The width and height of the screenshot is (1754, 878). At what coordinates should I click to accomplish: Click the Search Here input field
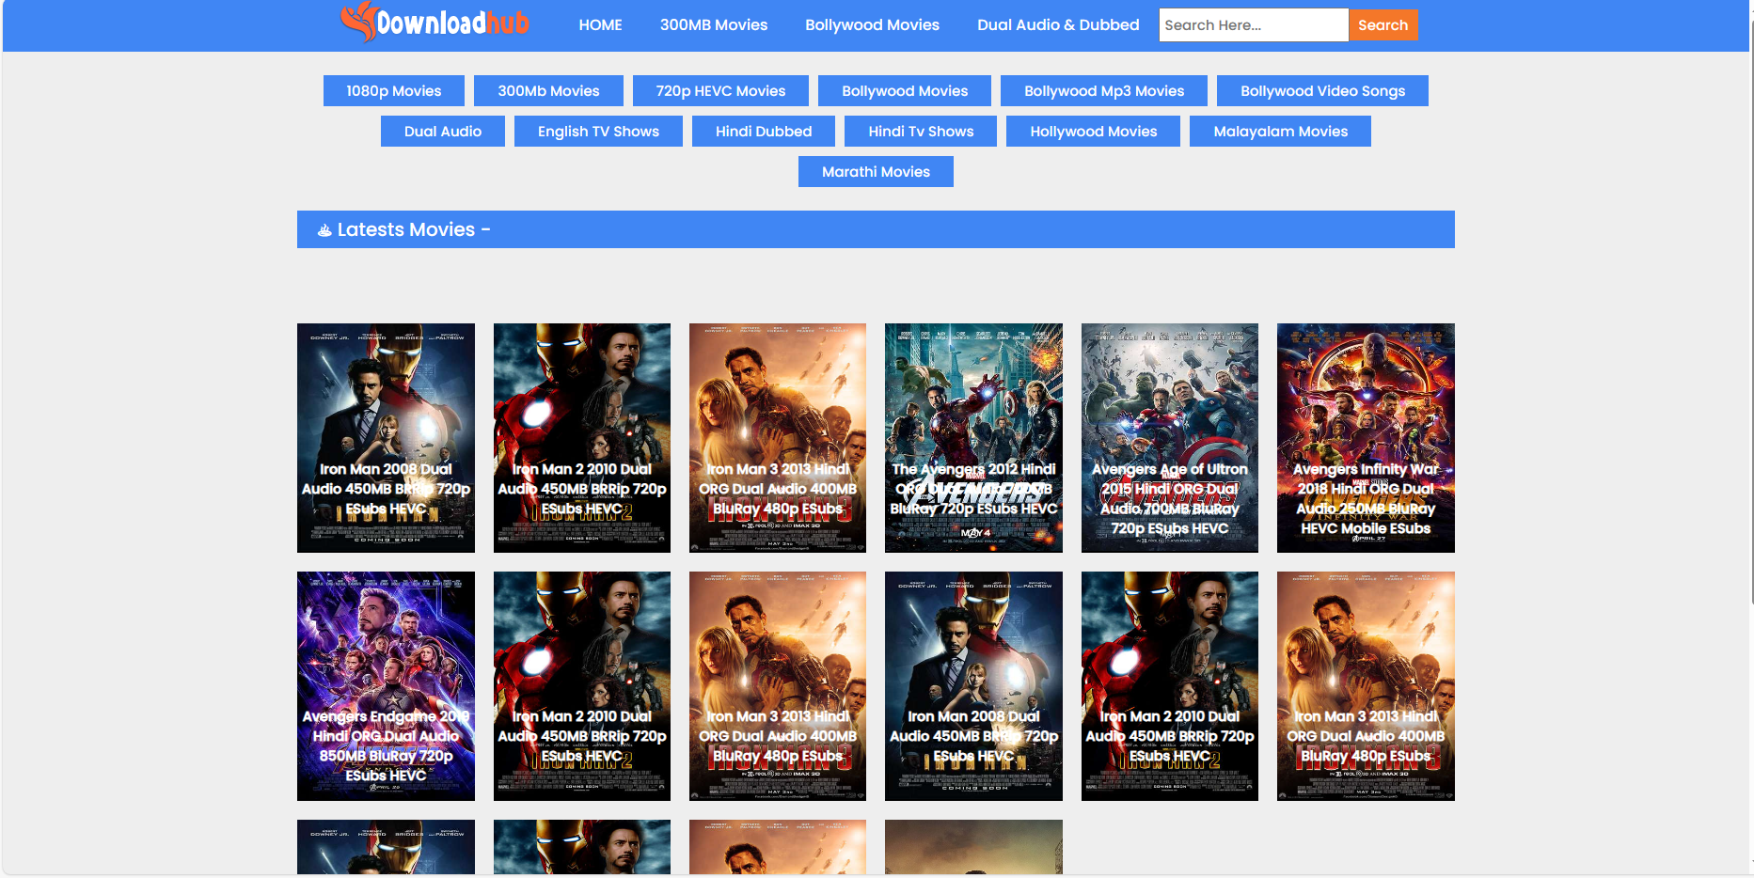[x=1253, y=25]
